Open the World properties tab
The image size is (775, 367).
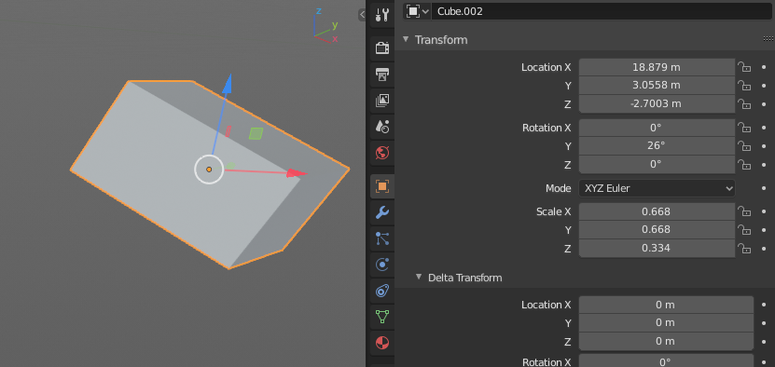point(381,153)
